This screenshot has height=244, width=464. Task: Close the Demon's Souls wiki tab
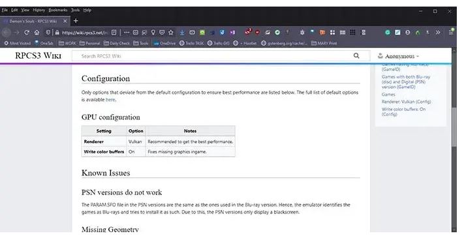coord(65,21)
